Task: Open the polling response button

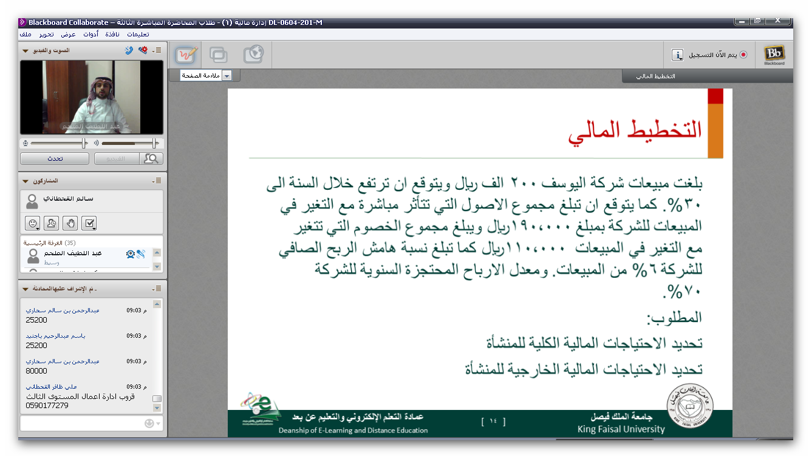Action: tap(90, 223)
